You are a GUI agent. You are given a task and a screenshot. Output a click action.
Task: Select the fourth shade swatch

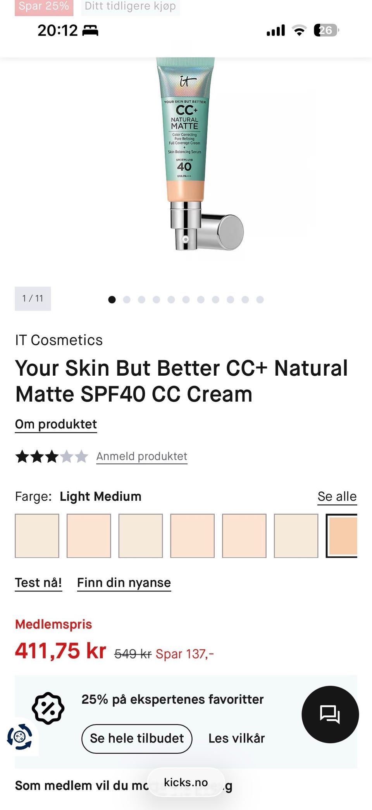pyautogui.click(x=192, y=536)
